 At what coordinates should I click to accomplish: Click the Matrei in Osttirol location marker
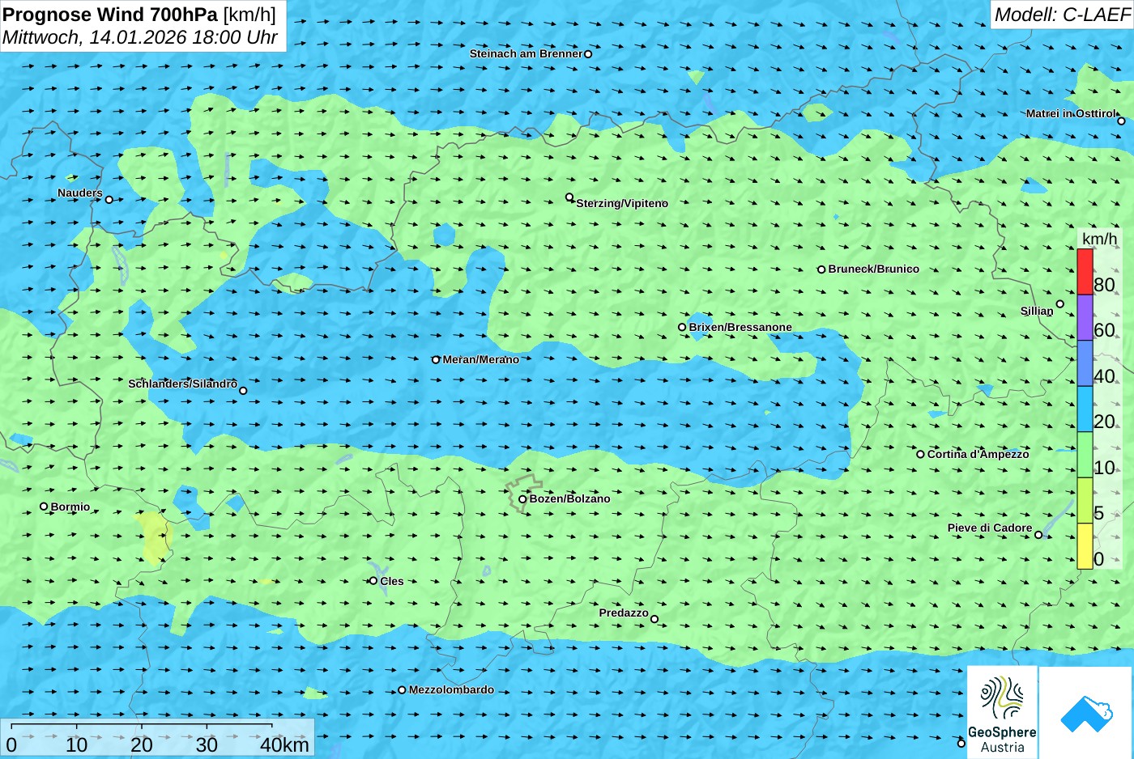coord(1121,121)
